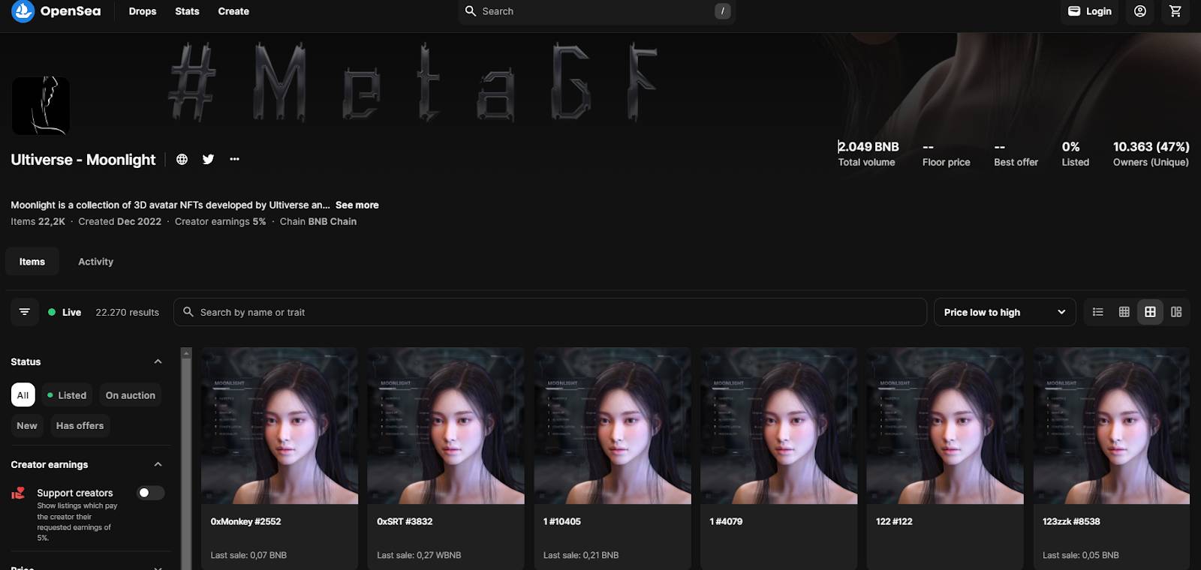The height and width of the screenshot is (570, 1201).
Task: Open the 1 #10405 NFT card
Action: click(x=613, y=458)
